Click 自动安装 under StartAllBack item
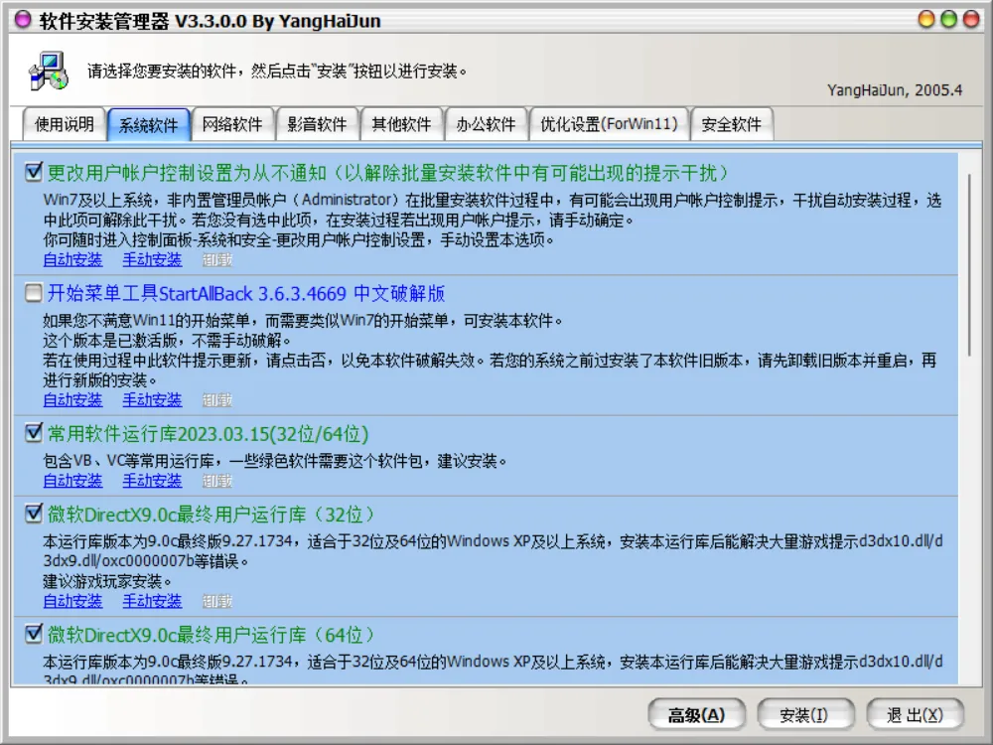The width and height of the screenshot is (993, 745). point(72,400)
